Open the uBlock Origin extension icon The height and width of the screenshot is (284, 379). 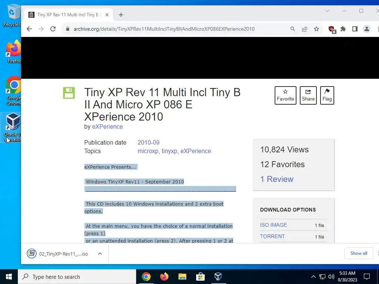point(332,30)
